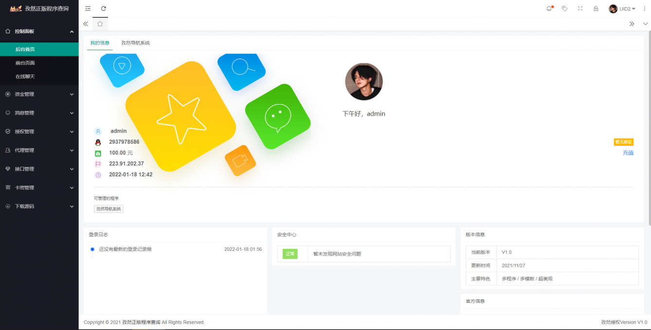This screenshot has width=651, height=330.
Task: Click the 接口管理 diamond icon
Action: pyautogui.click(x=7, y=169)
